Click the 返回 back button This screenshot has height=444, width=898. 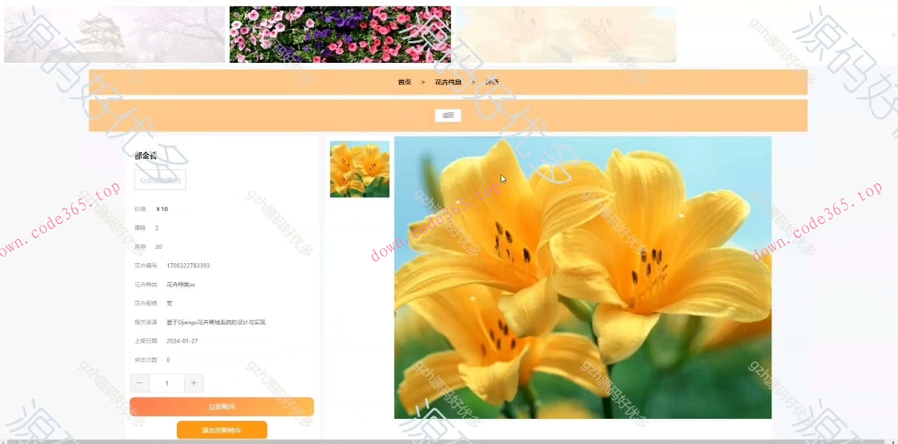448,115
